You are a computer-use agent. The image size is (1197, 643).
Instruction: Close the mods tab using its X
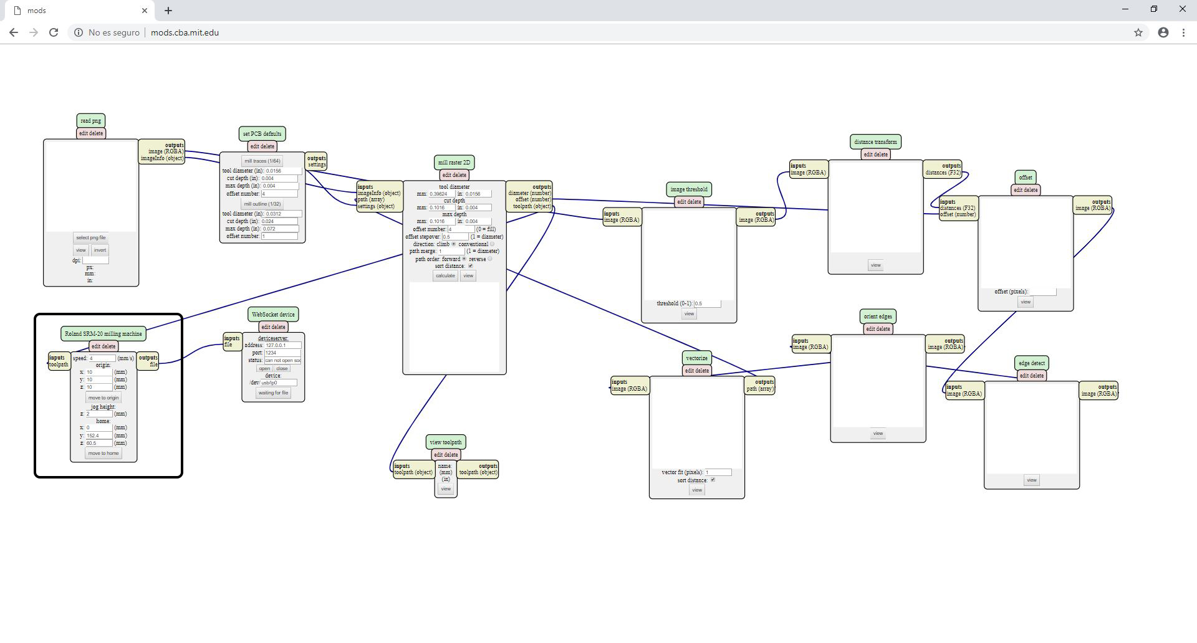145,11
